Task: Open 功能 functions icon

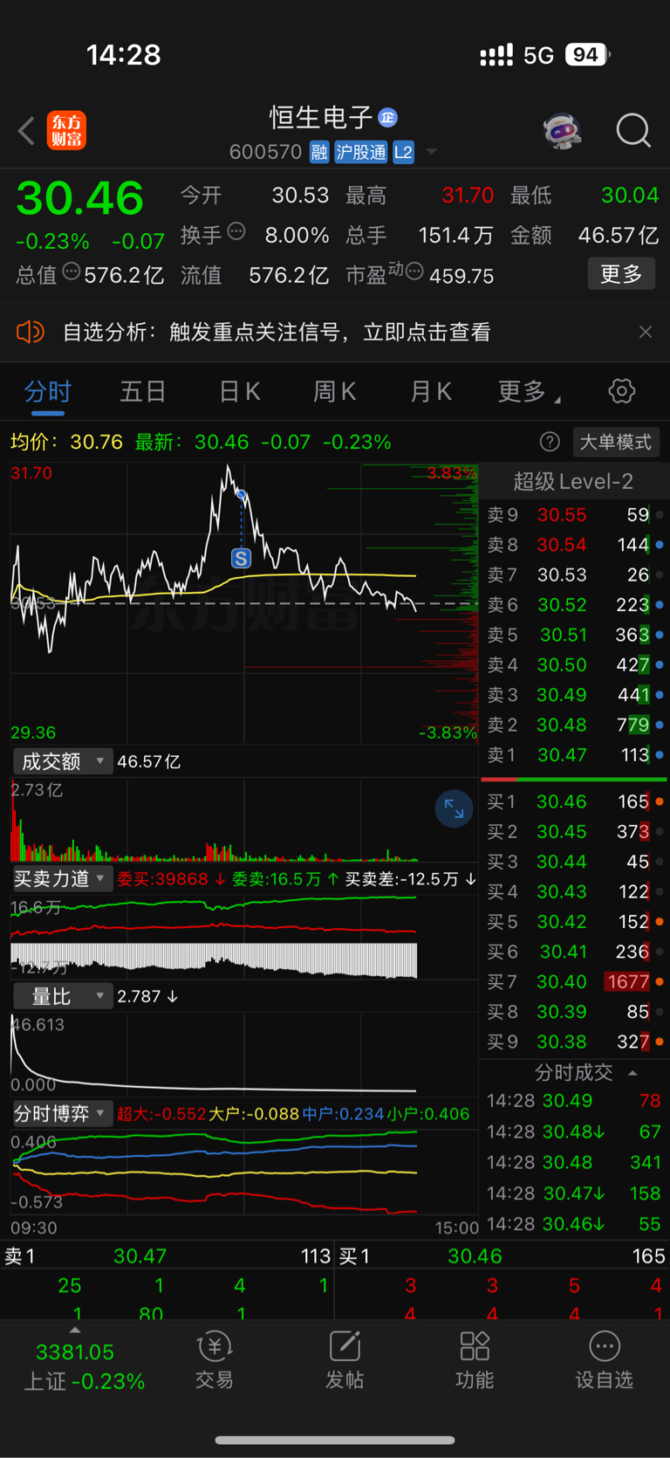Action: (475, 1360)
